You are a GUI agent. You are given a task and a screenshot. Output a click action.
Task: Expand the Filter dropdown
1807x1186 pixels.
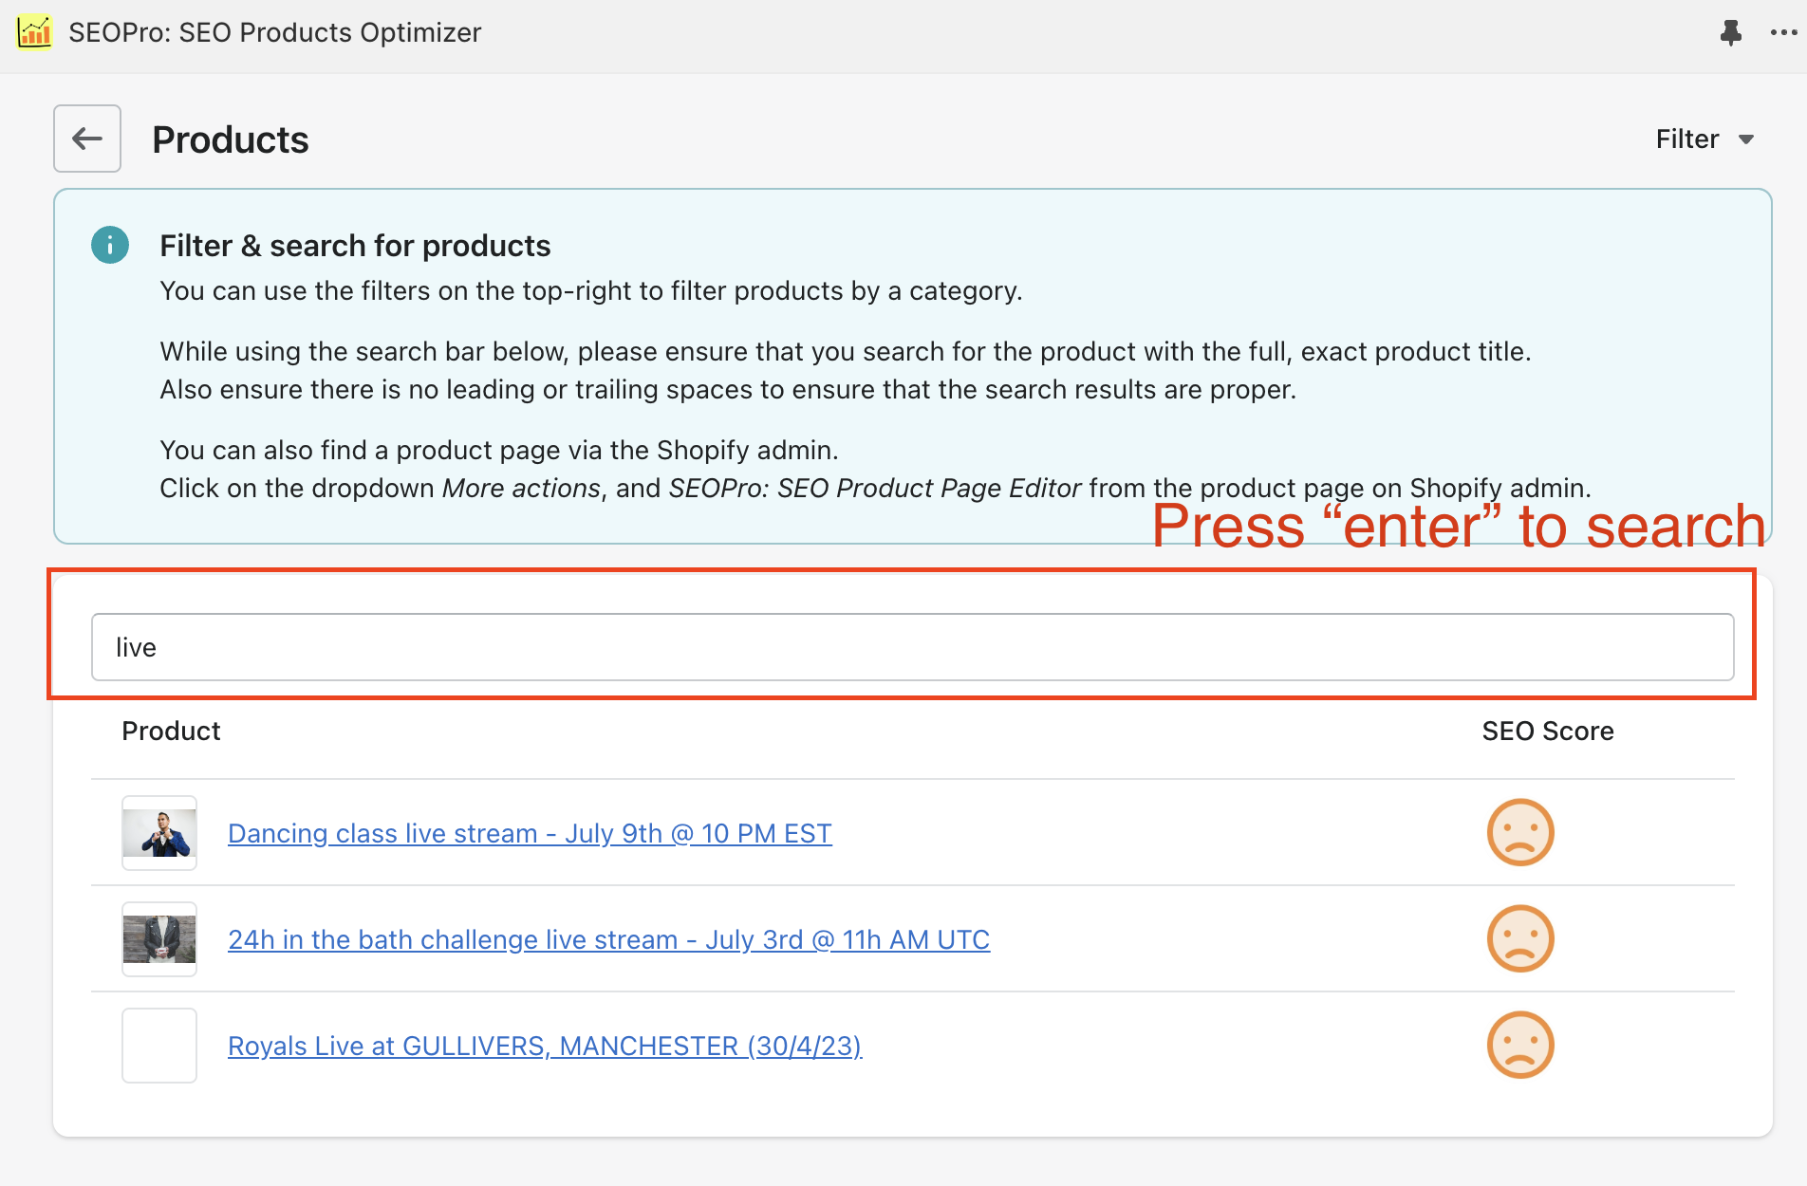[1705, 139]
